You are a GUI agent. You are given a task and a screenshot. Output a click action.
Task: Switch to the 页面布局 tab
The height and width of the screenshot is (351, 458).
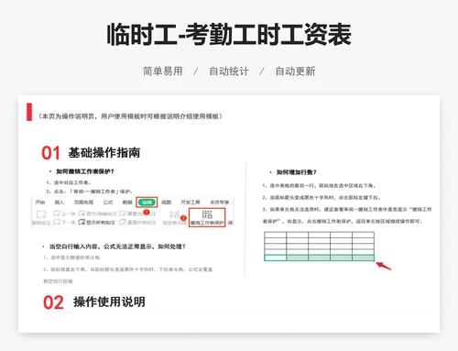coord(83,203)
